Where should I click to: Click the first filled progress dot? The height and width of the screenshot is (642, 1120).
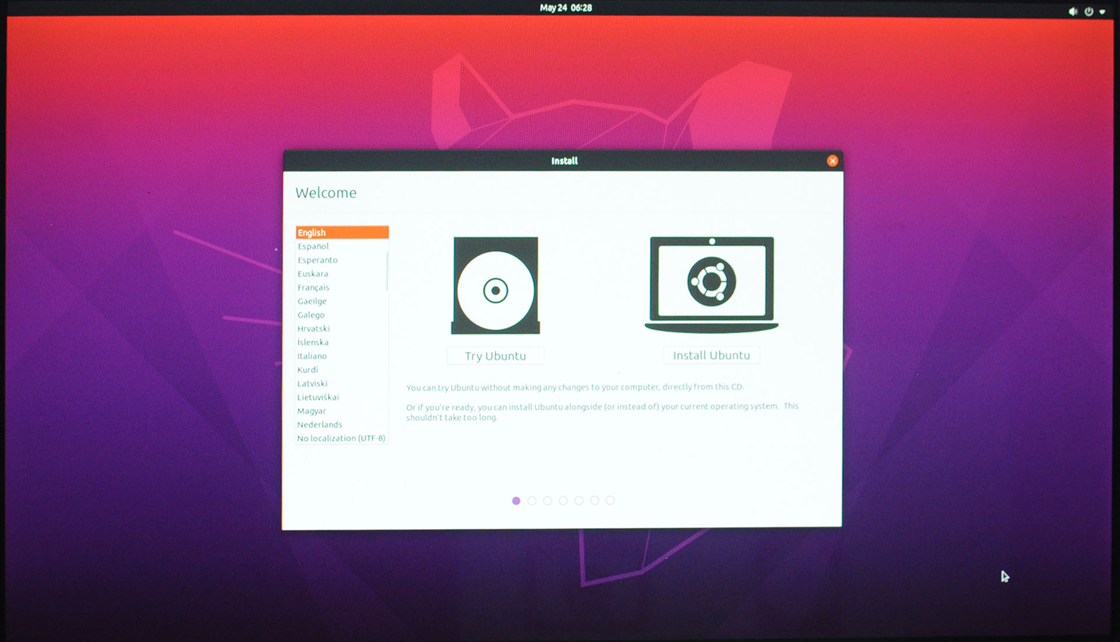516,501
